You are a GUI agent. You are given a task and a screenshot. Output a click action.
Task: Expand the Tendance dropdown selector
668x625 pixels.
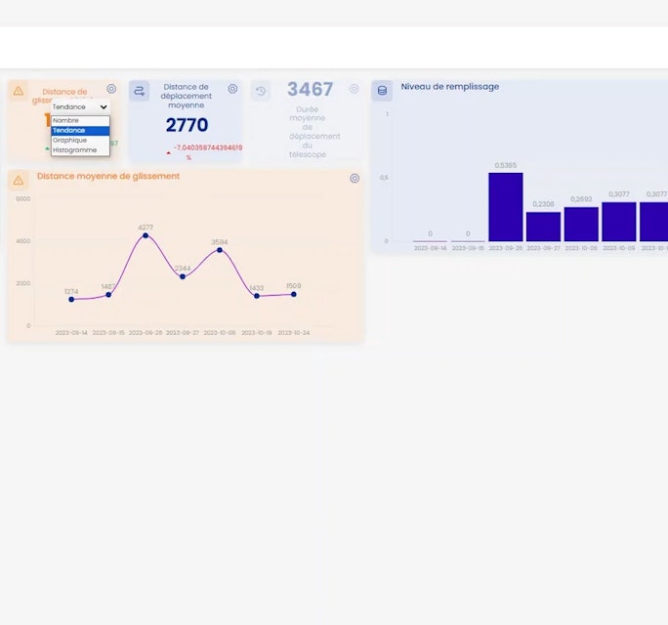(80, 107)
